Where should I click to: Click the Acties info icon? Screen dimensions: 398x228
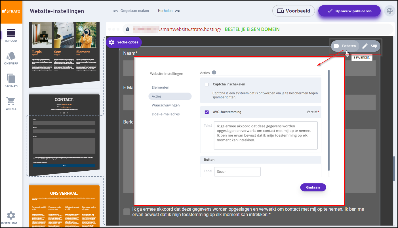pos(214,72)
